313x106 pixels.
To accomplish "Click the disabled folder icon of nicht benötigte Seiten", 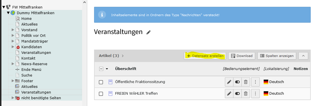I will pos(18,98).
